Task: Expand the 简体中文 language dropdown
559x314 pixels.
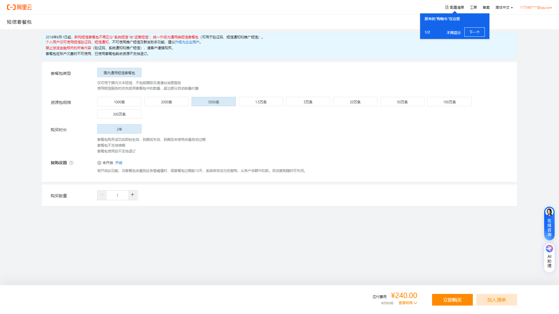Action: point(504,8)
